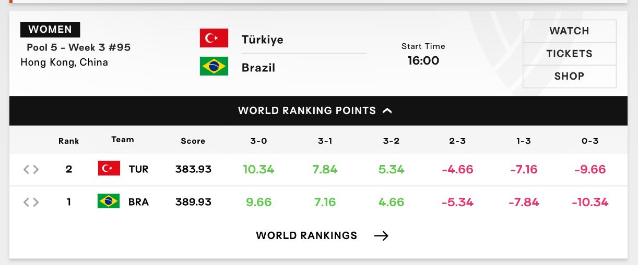Click the TUR 3-0 points value 10.34
This screenshot has width=638, height=265.
[258, 169]
